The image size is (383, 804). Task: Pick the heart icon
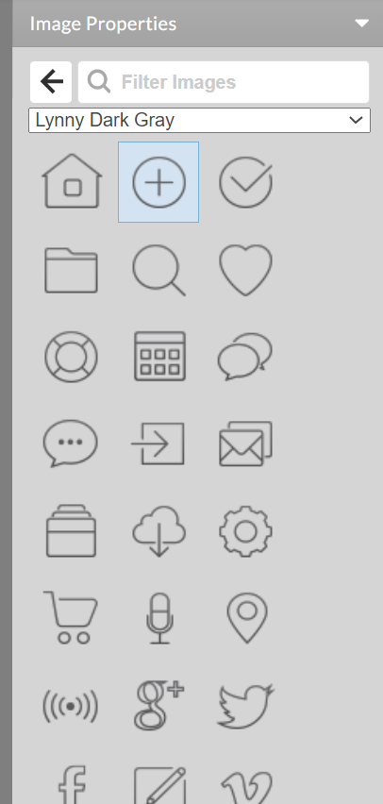[x=245, y=270]
